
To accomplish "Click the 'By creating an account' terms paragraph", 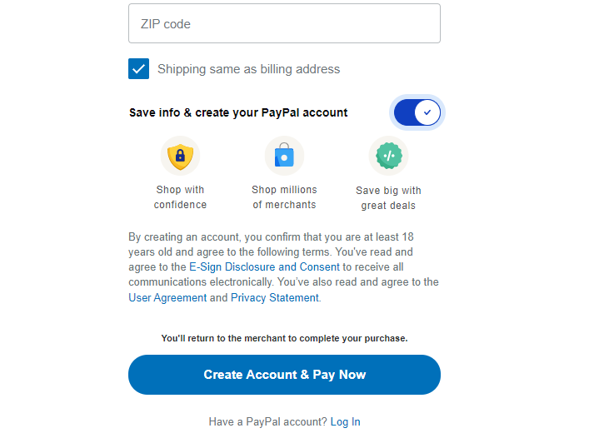I will coord(283,267).
